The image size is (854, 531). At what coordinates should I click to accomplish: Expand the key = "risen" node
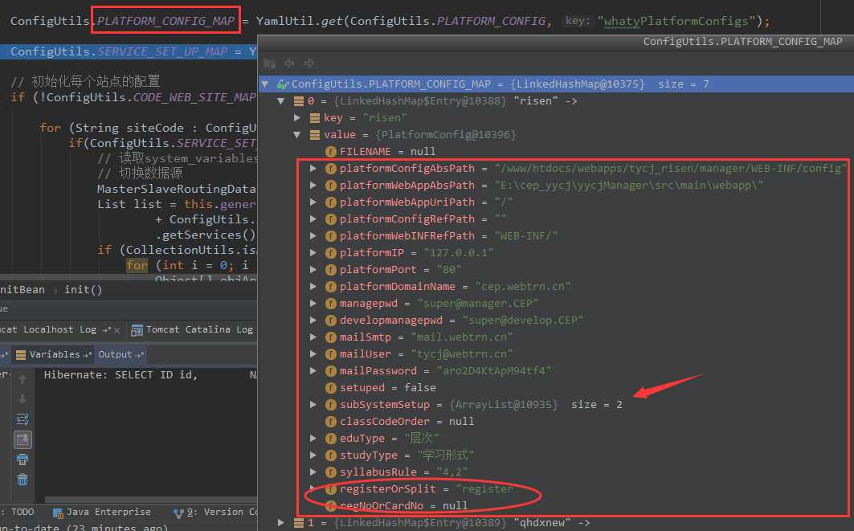tap(296, 117)
